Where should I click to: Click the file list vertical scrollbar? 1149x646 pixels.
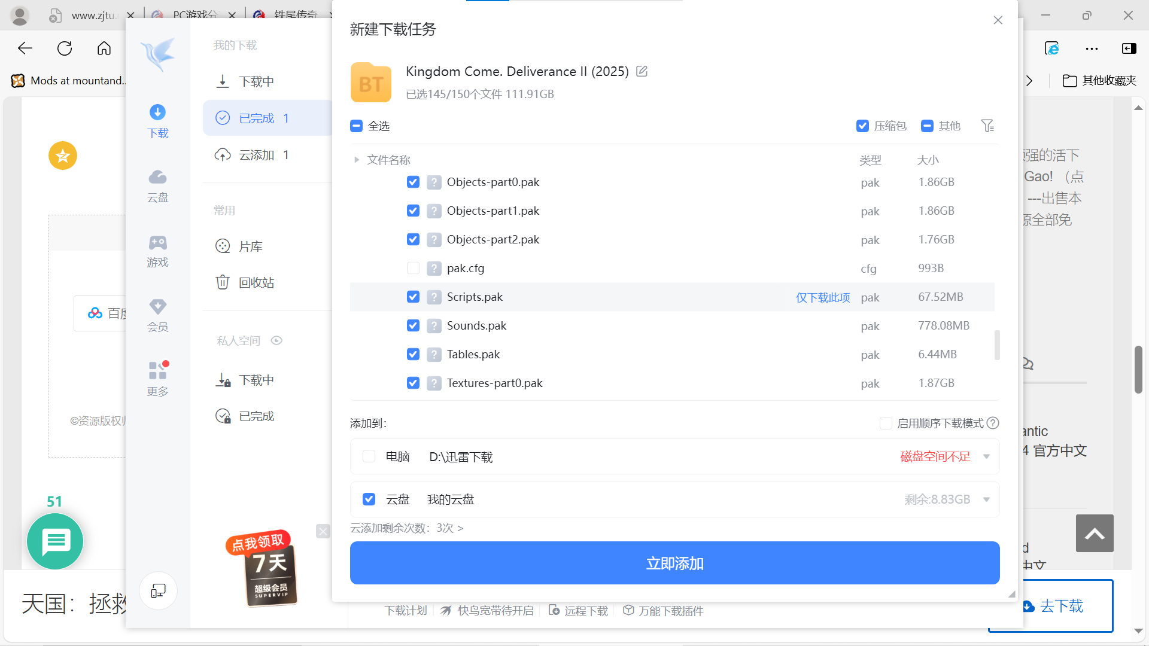(x=996, y=345)
